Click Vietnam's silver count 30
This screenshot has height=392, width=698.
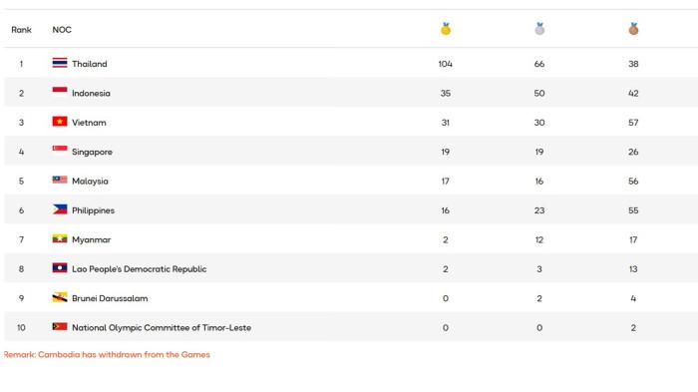pyautogui.click(x=539, y=123)
